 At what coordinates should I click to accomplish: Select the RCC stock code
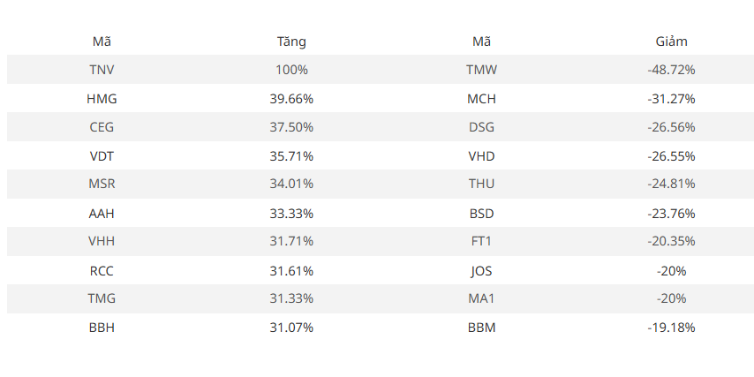[x=102, y=271]
